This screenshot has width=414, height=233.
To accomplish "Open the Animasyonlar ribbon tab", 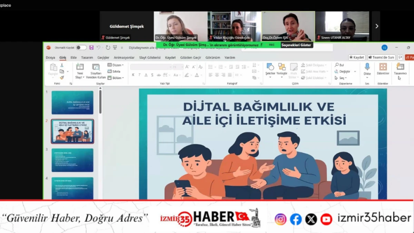I will pos(124,58).
